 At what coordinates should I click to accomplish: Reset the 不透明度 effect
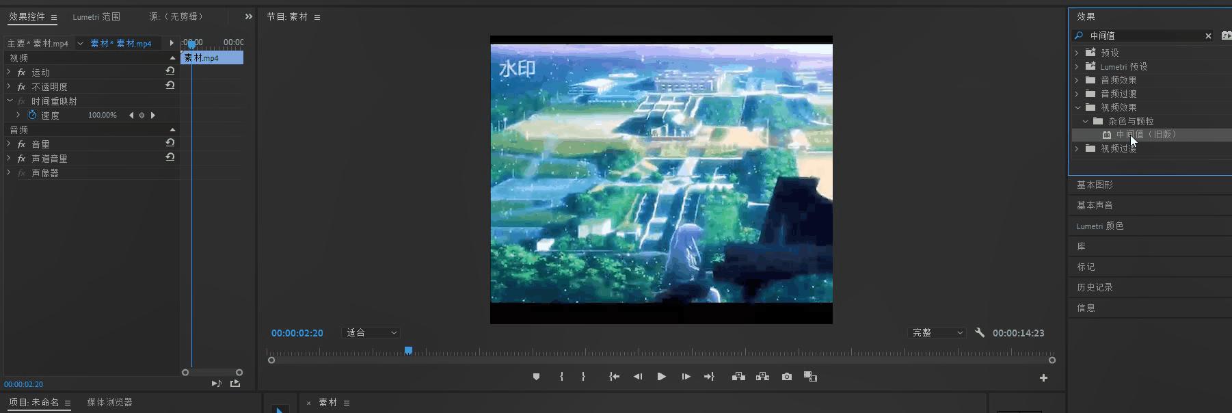[170, 85]
